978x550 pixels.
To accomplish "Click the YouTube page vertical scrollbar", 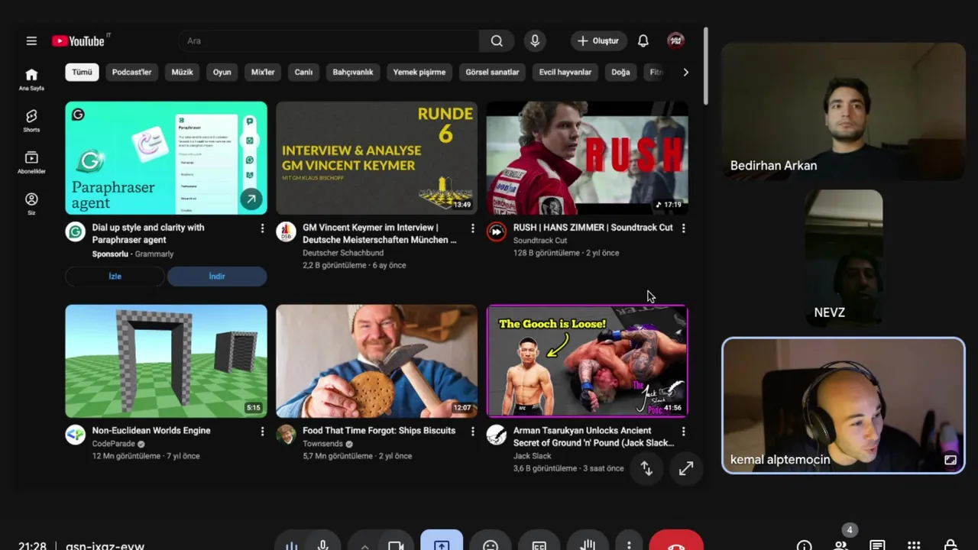I will 706,67.
